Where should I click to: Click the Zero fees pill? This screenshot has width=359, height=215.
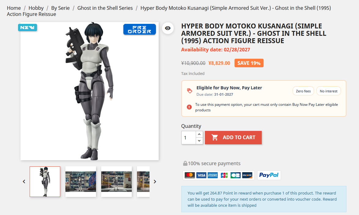click(x=303, y=91)
